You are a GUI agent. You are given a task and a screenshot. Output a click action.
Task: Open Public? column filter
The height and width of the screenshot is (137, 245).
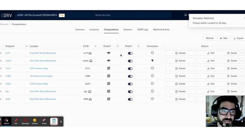pyautogui.click(x=139, y=46)
